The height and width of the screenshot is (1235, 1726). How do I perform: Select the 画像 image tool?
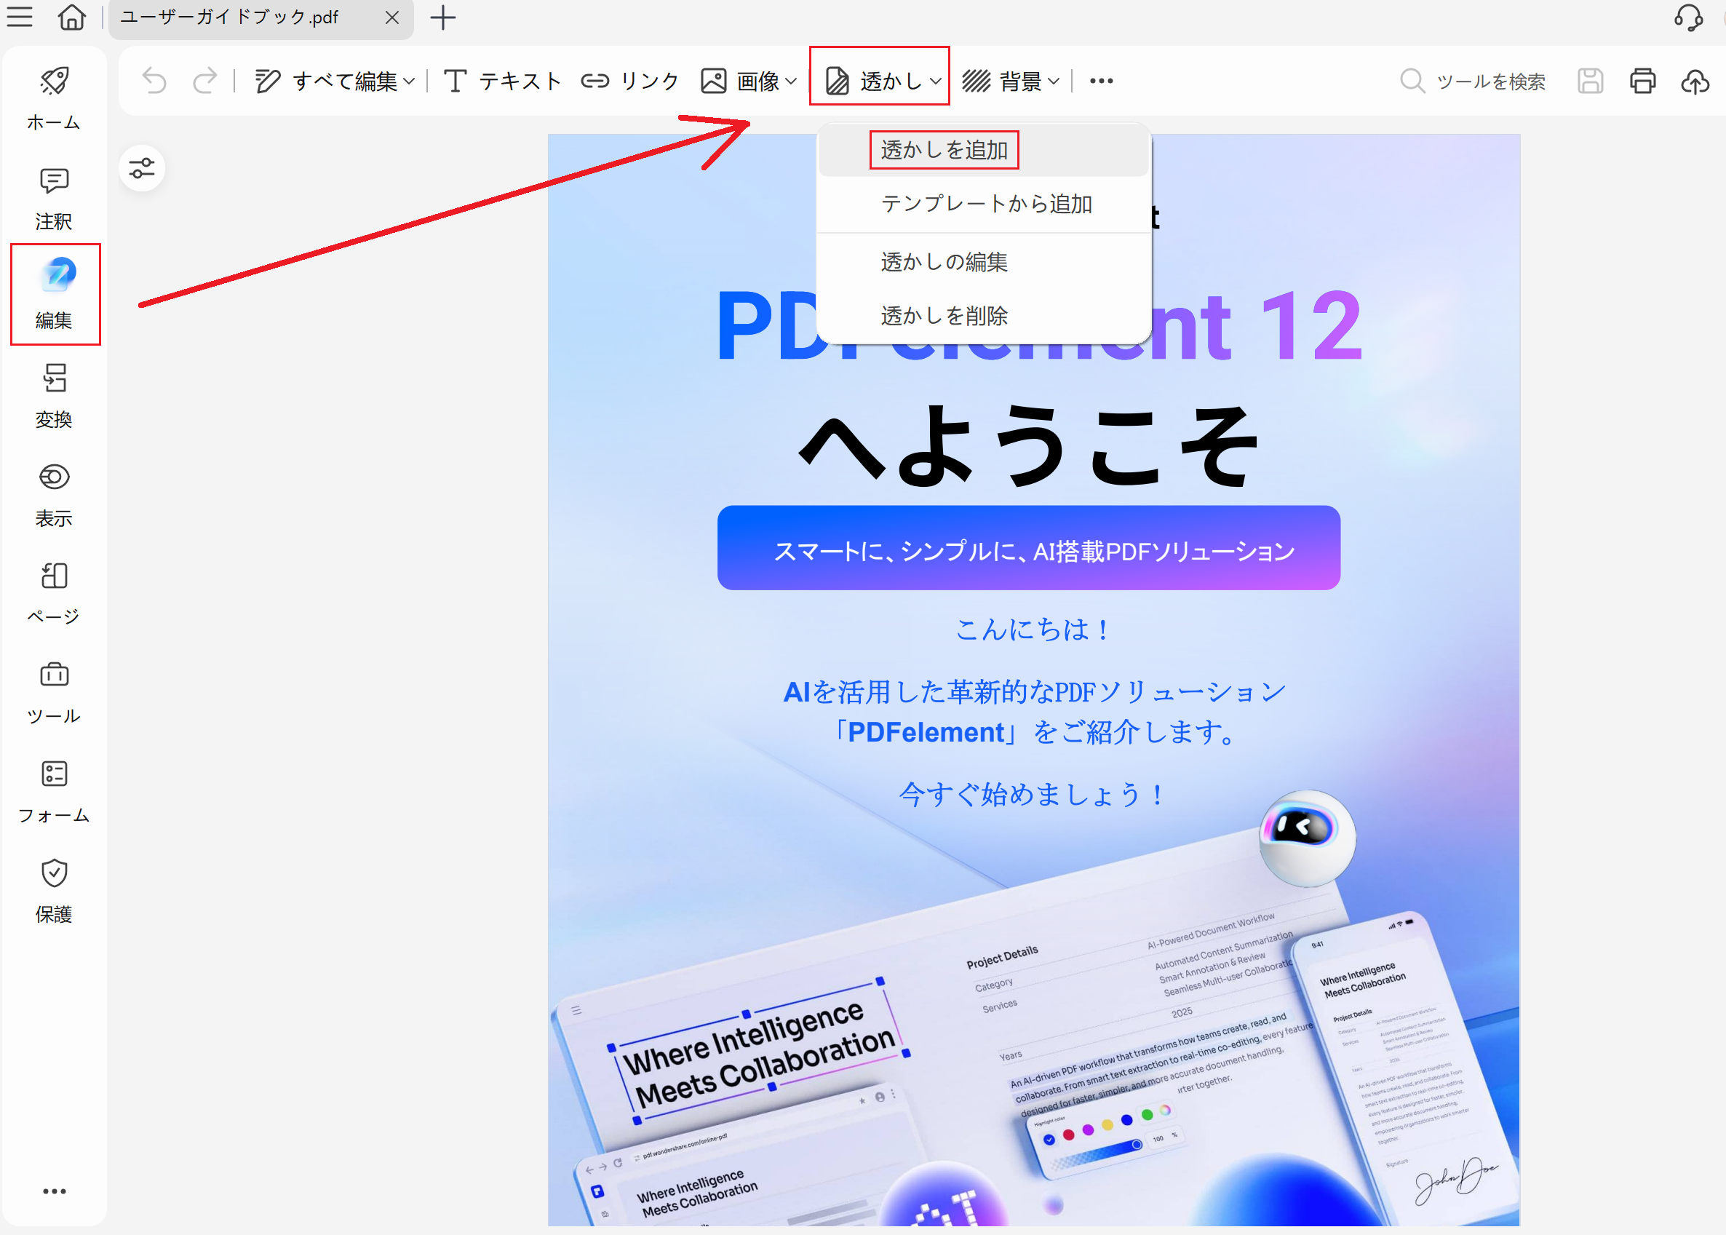pos(740,81)
